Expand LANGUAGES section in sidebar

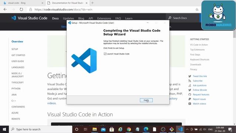click(18, 67)
